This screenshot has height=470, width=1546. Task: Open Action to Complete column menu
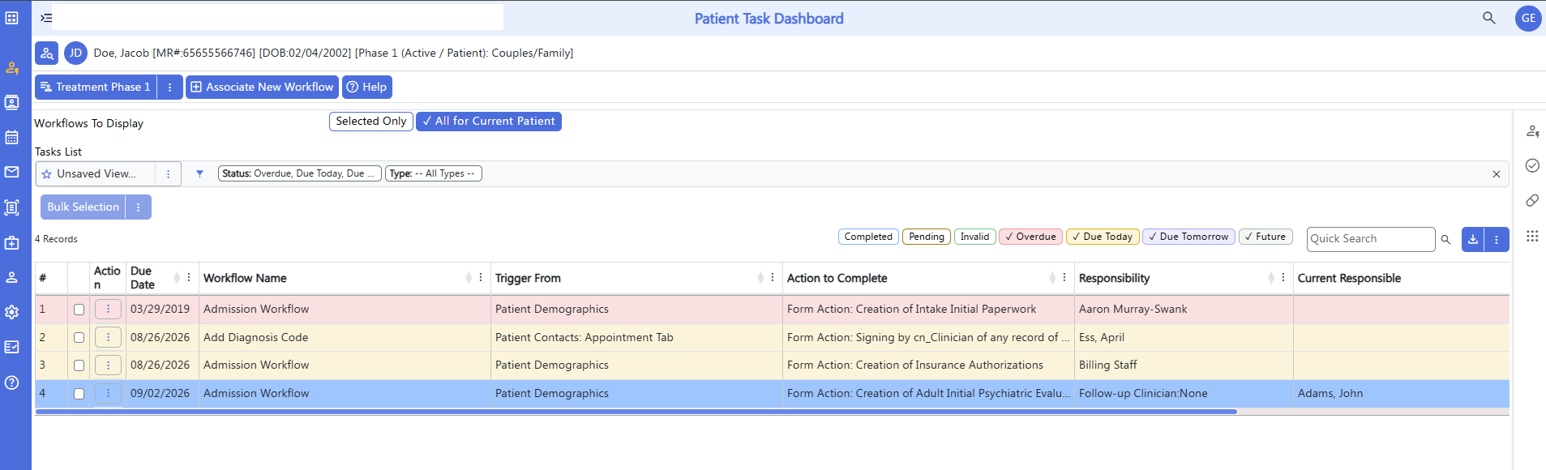(1064, 277)
